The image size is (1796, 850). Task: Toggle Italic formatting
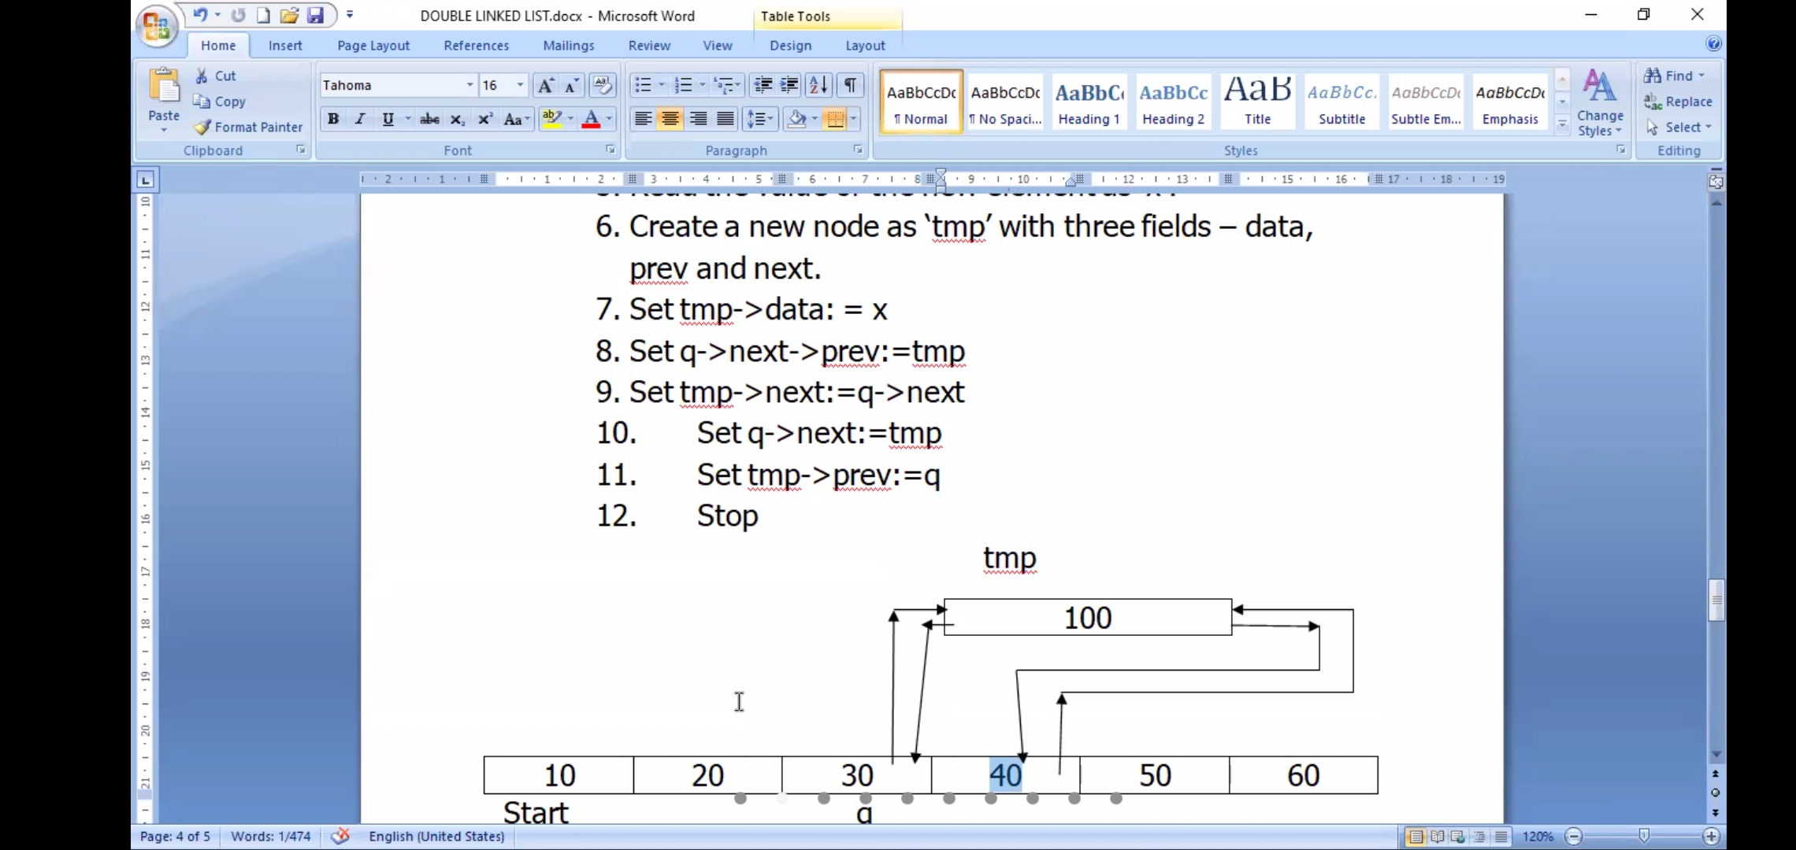[x=360, y=119]
